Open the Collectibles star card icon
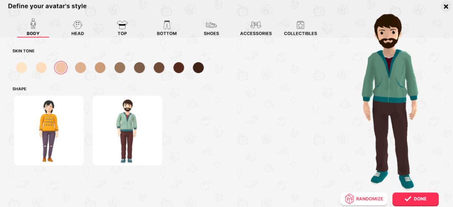 click(x=300, y=25)
